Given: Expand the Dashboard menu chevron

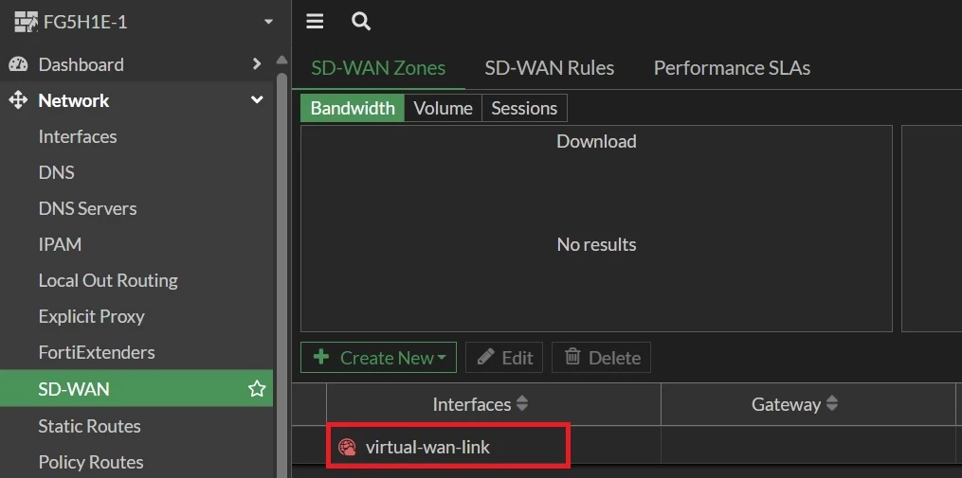Looking at the screenshot, I should click(257, 63).
